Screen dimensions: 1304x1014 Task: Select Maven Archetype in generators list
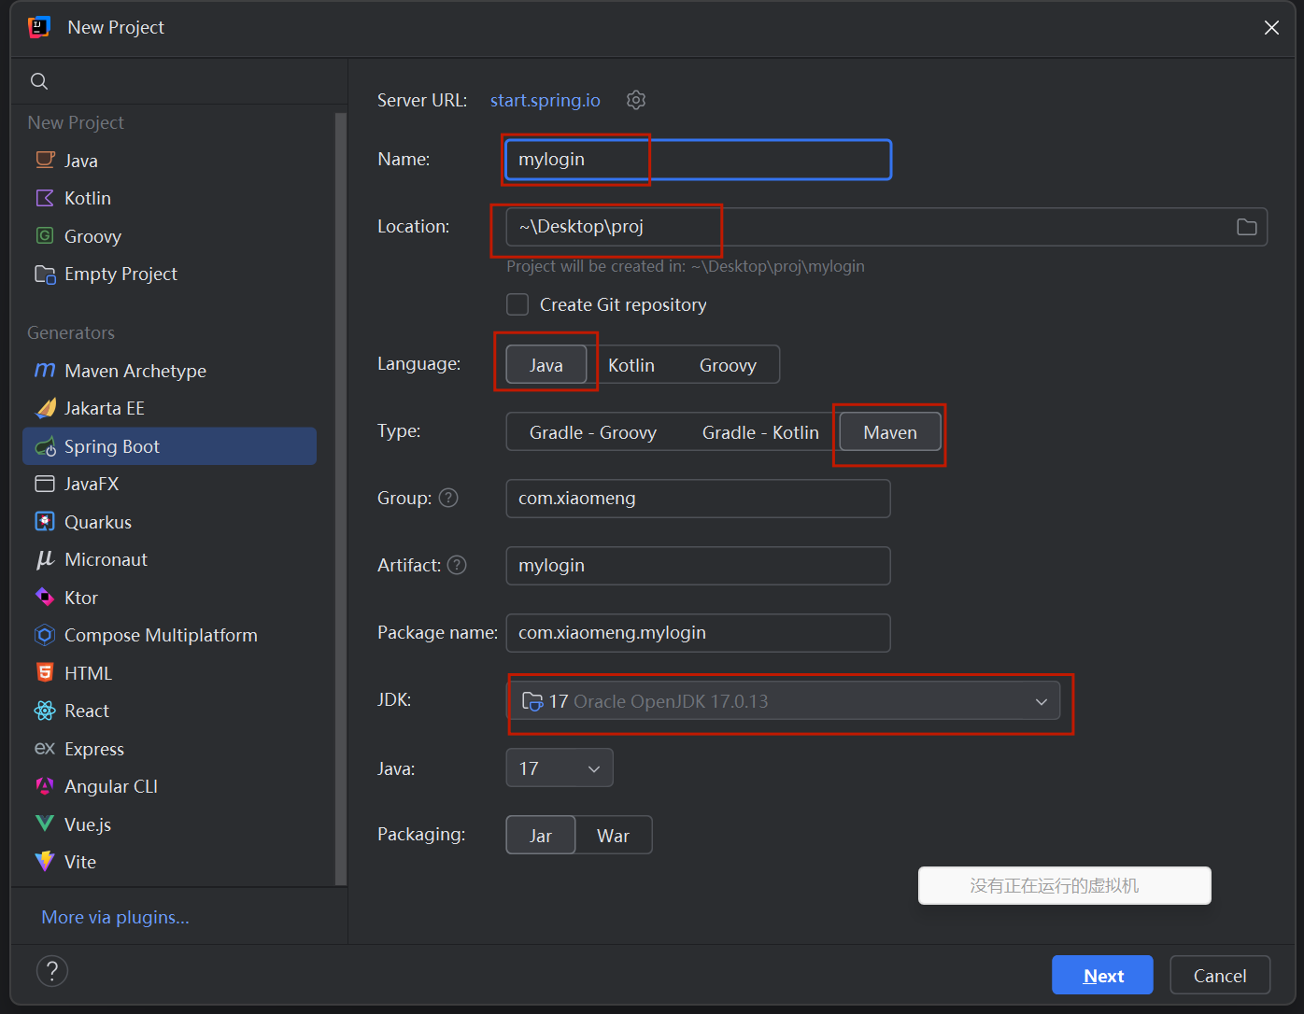point(135,371)
